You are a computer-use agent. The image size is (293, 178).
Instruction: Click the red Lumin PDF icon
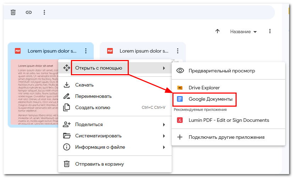180,120
